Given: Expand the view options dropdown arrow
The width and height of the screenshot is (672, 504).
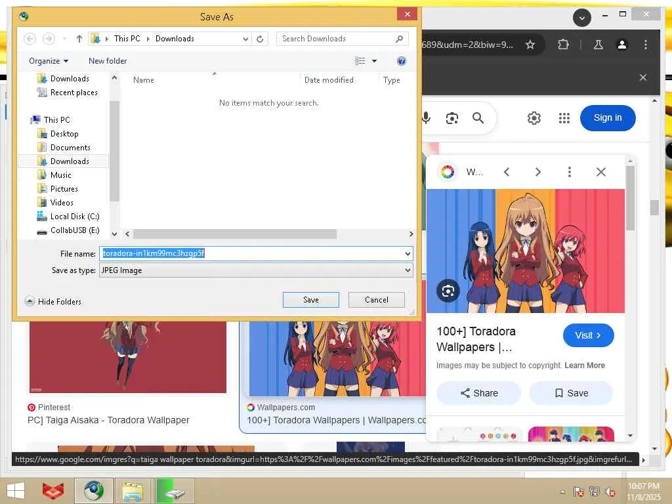Looking at the screenshot, I should tap(374, 61).
